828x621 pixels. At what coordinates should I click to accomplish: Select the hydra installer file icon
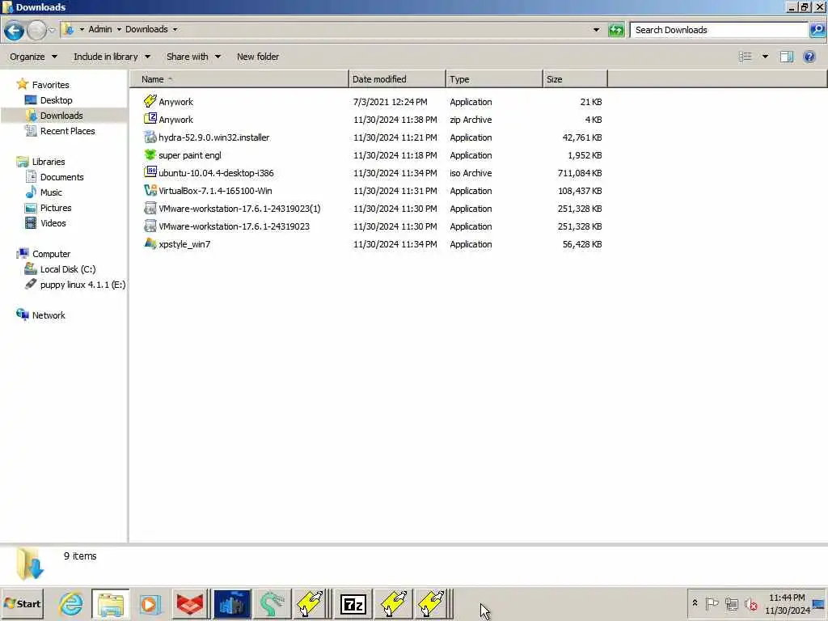[x=150, y=137]
